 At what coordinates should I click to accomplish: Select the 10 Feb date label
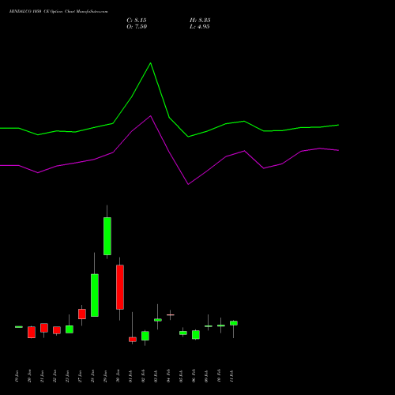tap(219, 376)
